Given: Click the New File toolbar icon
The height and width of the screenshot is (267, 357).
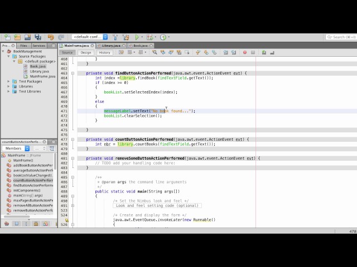Looking at the screenshot, I should (7, 37).
